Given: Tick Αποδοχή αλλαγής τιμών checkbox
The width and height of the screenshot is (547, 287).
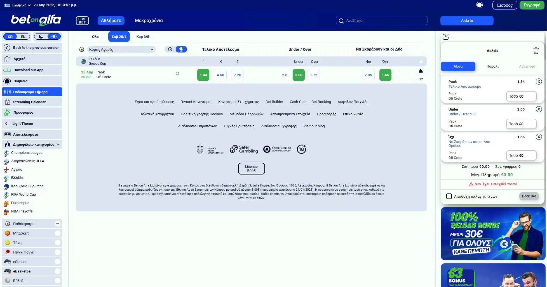Looking at the screenshot, I should (449, 196).
